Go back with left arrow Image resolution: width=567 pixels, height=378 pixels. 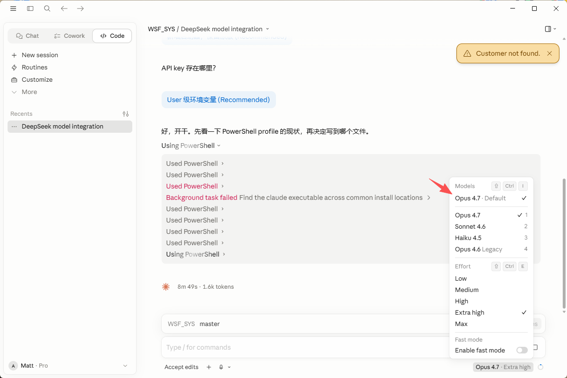tap(64, 9)
